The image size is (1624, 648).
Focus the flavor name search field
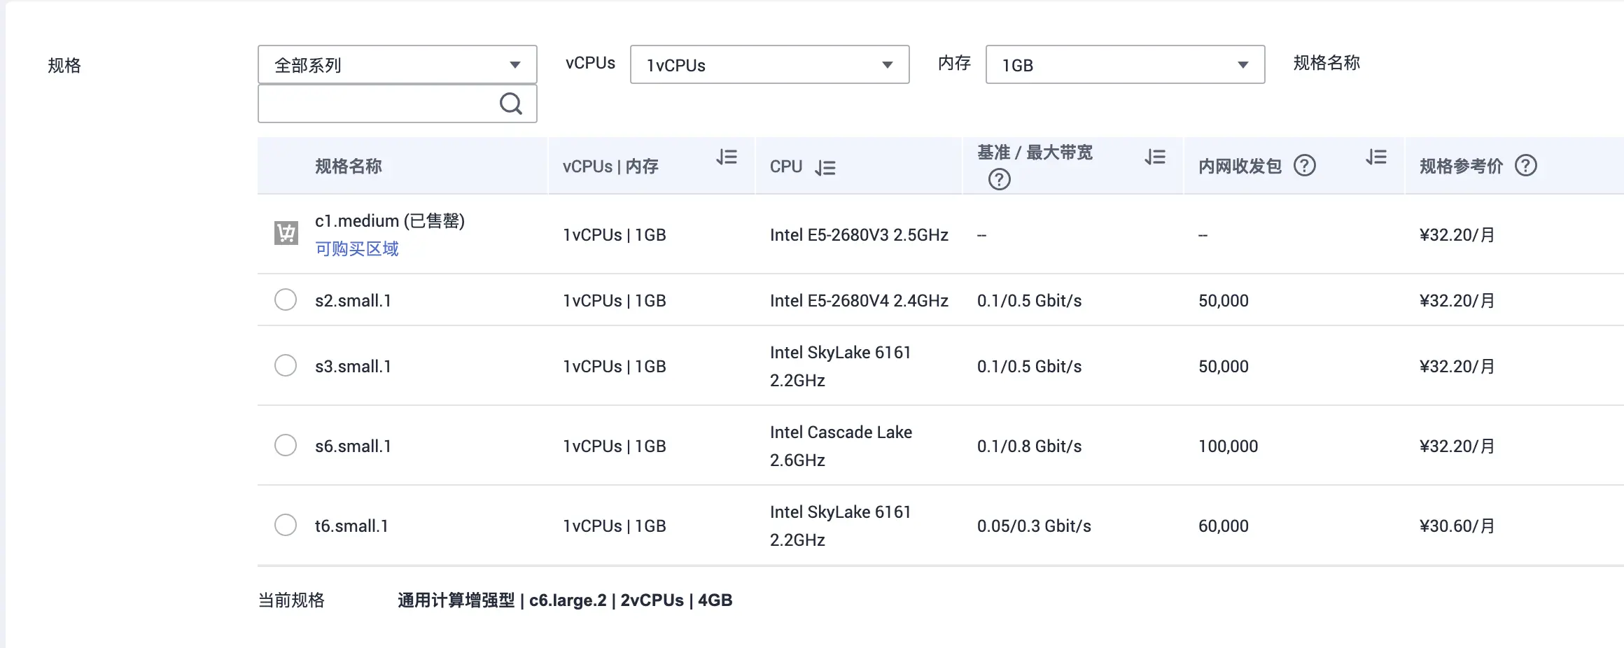[378, 104]
